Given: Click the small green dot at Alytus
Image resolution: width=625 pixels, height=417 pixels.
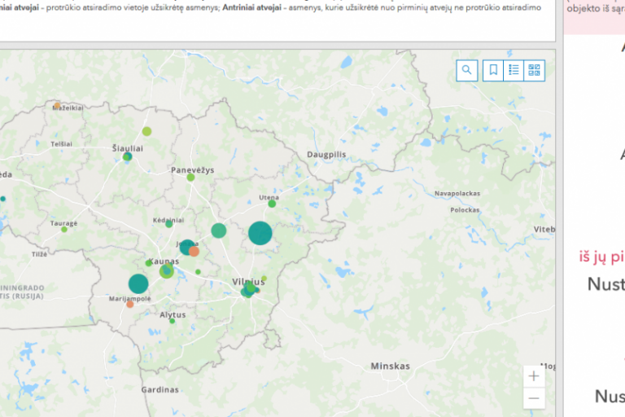Looking at the screenshot, I should click(173, 321).
